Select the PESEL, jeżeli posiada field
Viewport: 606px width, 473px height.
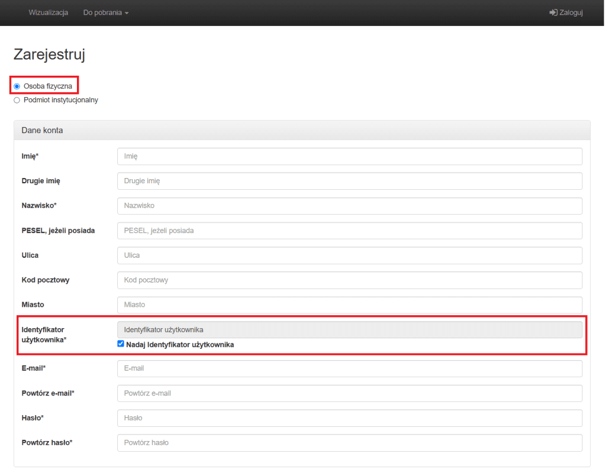349,231
